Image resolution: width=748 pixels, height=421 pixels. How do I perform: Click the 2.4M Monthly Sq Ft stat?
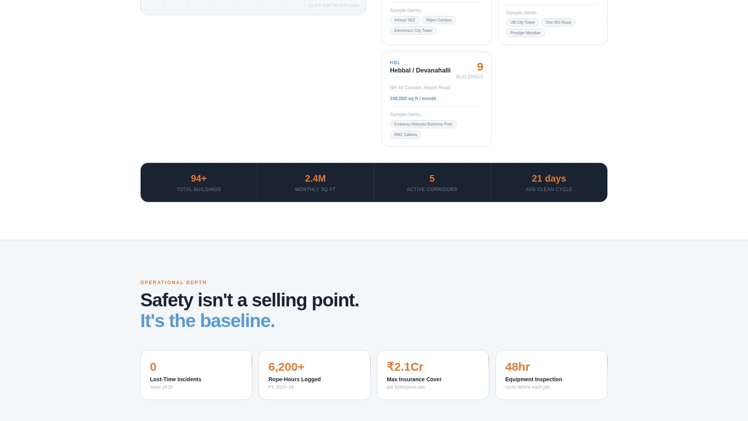click(315, 182)
